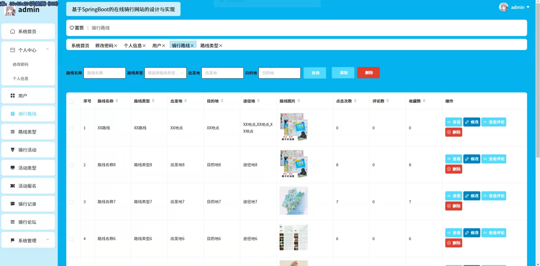Open the admin user dropdown arrow

coord(528,7)
